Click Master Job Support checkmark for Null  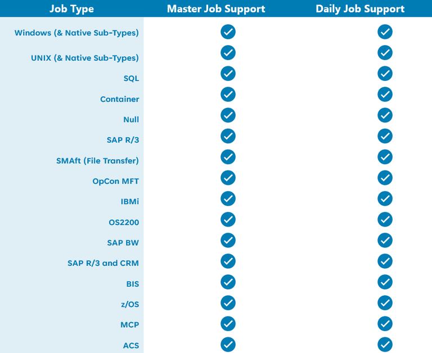coord(228,115)
